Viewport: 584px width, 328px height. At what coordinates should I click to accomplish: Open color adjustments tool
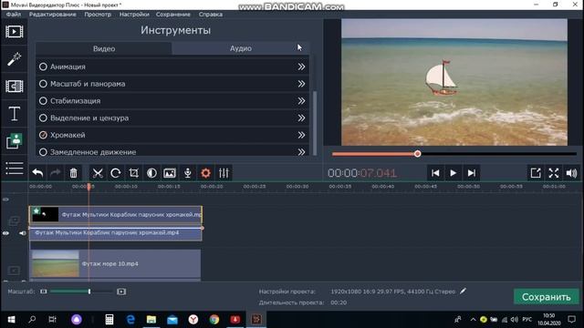[x=151, y=173]
